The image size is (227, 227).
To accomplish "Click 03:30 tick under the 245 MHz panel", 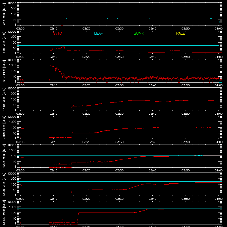I will tap(119, 29).
